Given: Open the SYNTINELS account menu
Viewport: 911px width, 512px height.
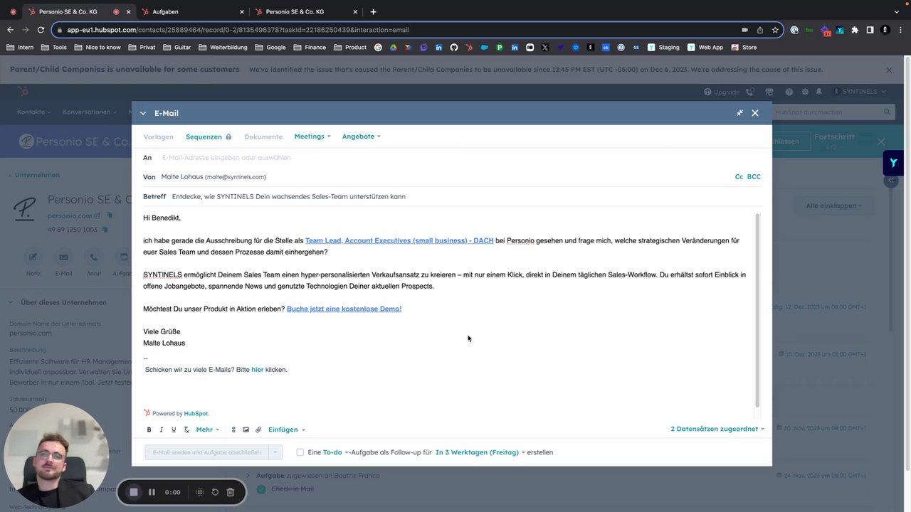Looking at the screenshot, I should pos(859,92).
